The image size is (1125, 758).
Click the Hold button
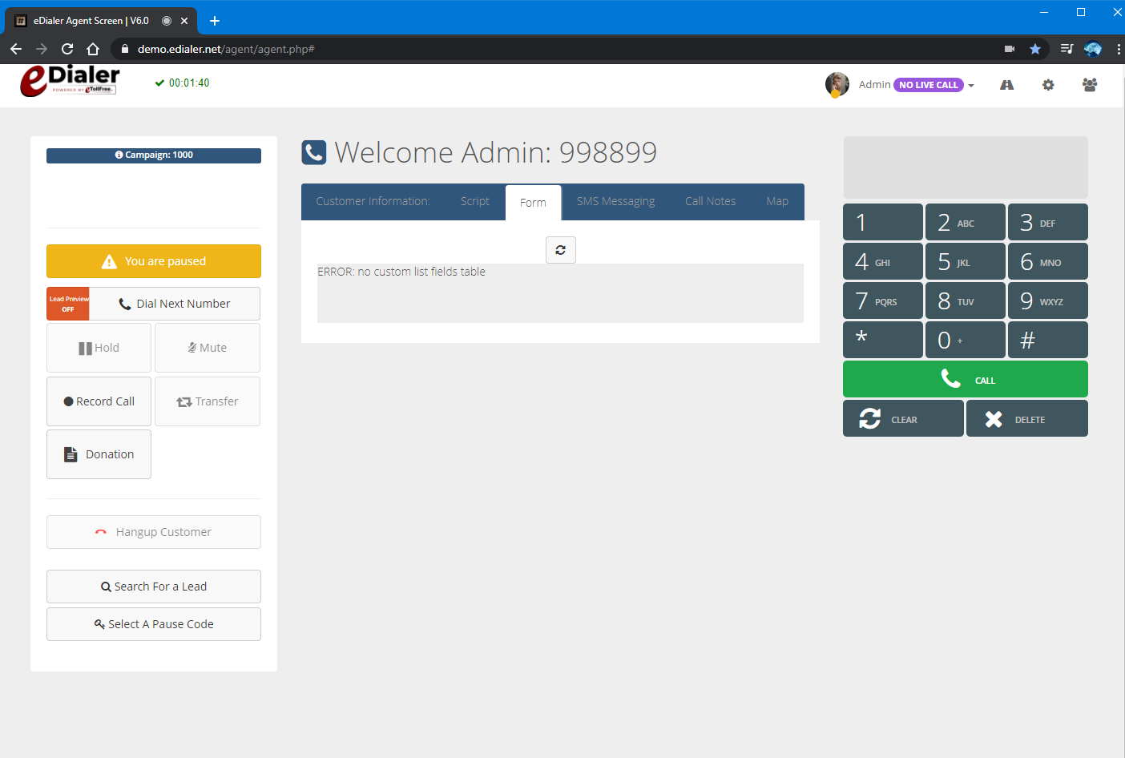coord(99,348)
